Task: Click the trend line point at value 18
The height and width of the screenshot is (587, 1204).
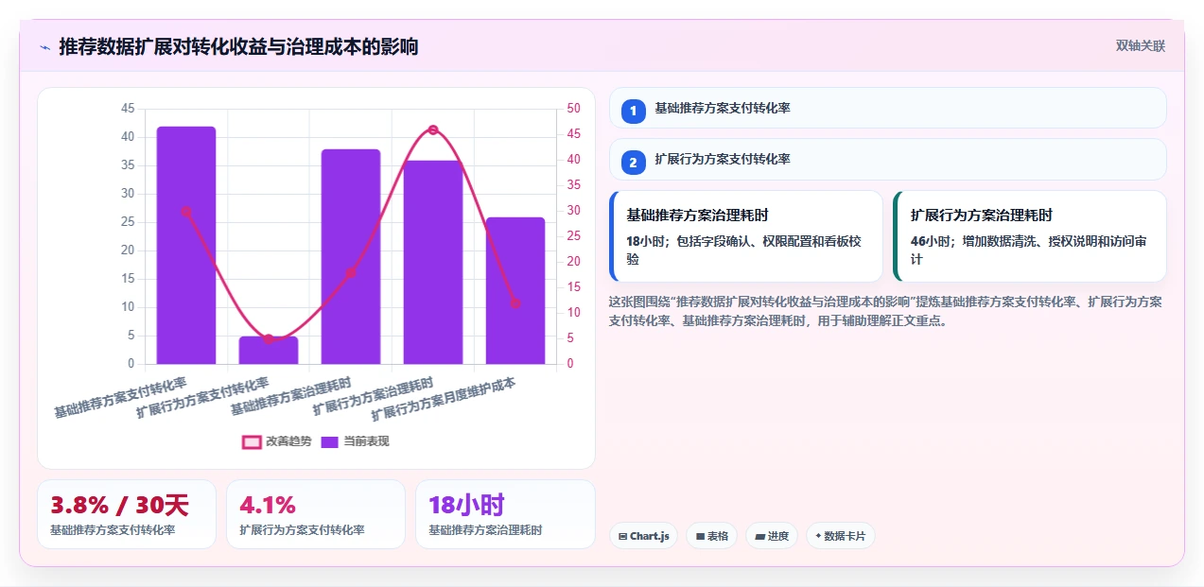Action: 351,272
